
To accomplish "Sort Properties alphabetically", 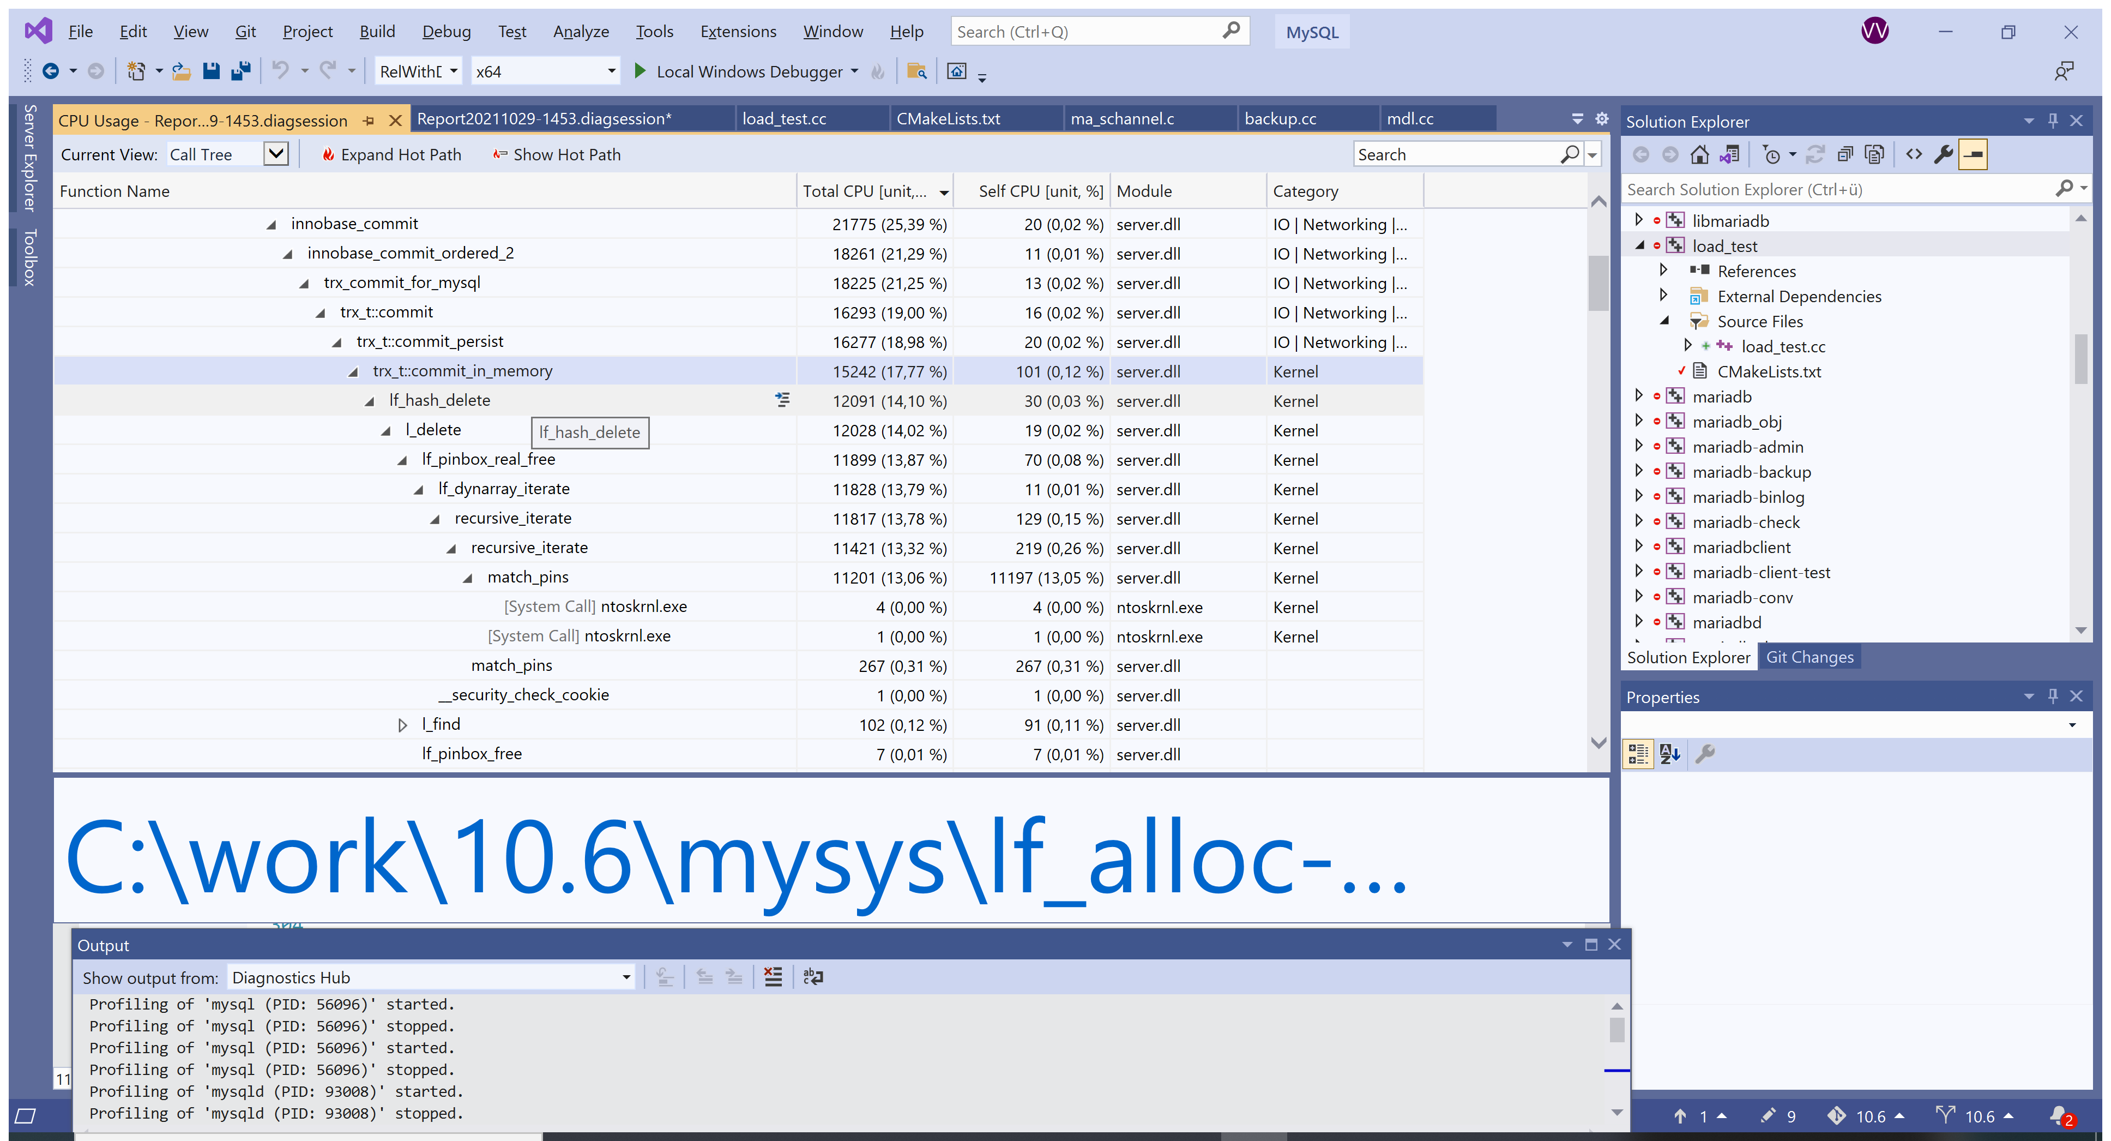I will 1669,753.
